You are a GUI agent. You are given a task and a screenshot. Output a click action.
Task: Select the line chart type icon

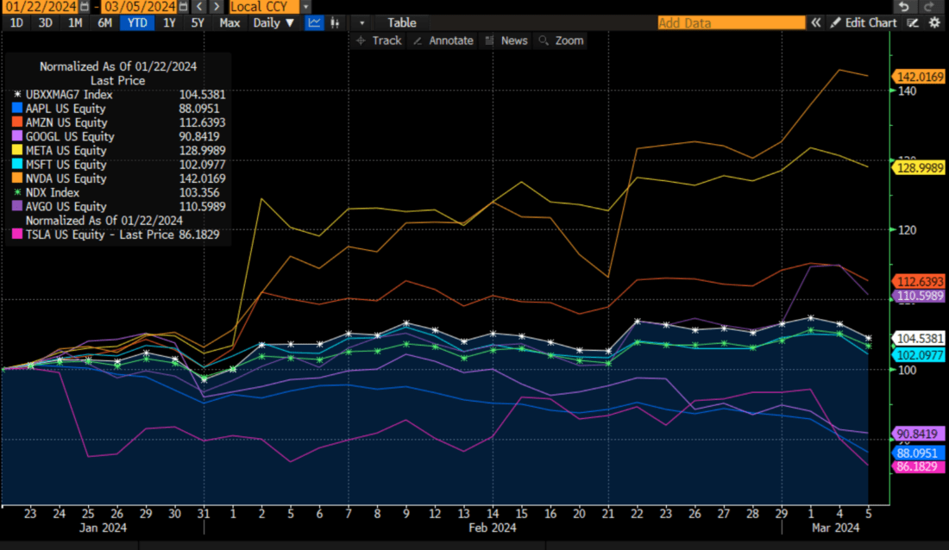click(x=314, y=22)
